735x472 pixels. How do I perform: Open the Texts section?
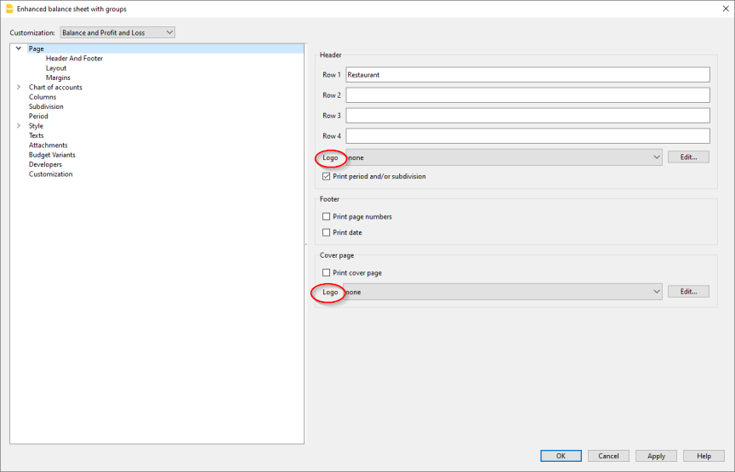(x=36, y=135)
